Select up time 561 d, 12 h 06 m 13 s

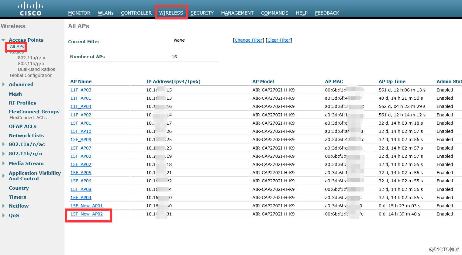click(x=402, y=90)
